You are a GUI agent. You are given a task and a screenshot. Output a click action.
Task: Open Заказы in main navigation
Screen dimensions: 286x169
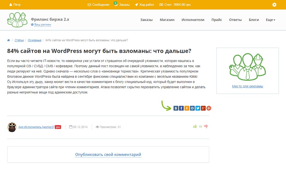(147, 20)
